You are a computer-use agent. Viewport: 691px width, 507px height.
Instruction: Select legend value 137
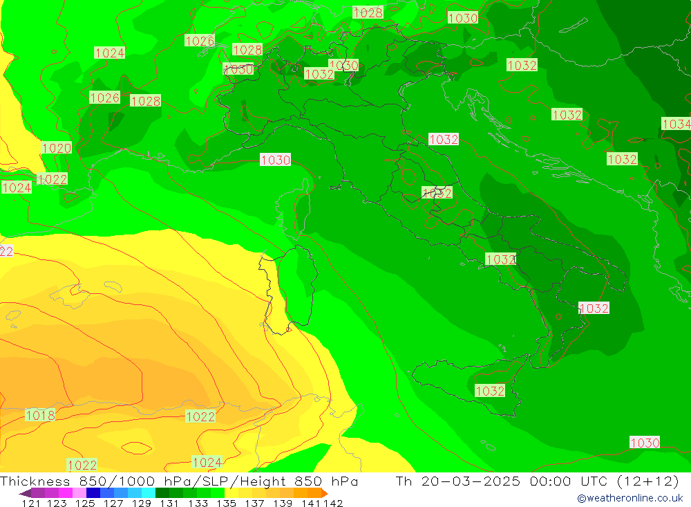(x=254, y=504)
